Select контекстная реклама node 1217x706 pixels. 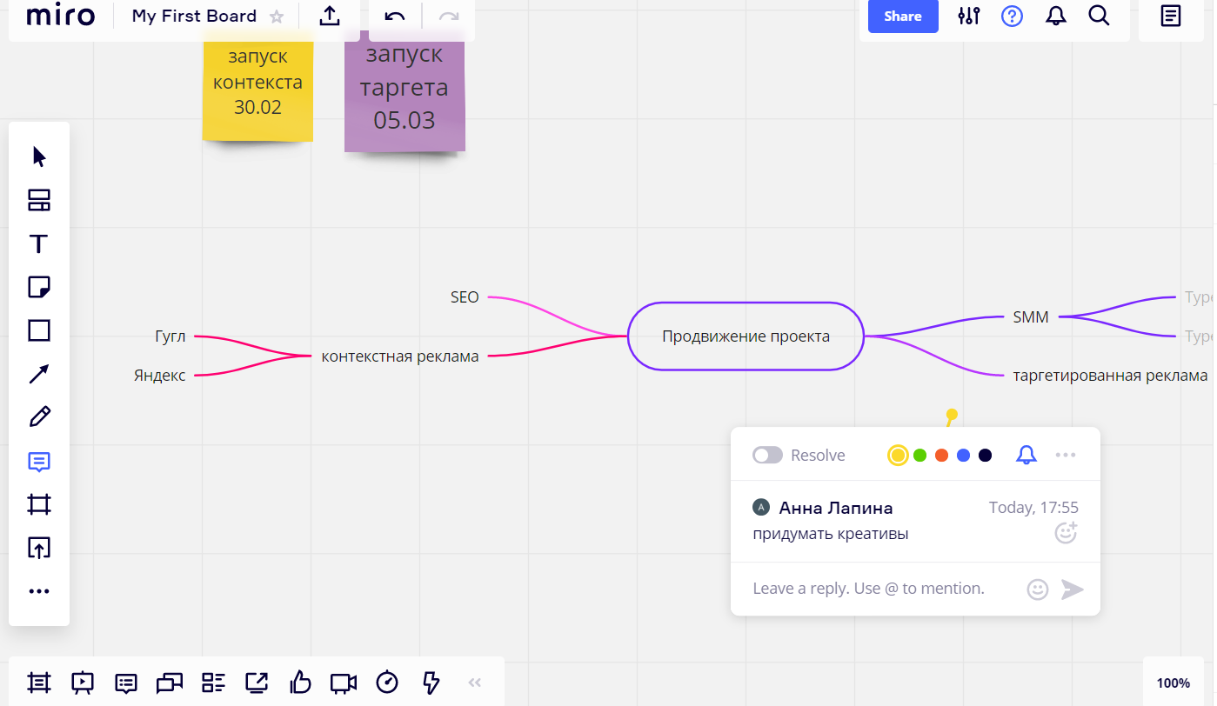coord(400,356)
